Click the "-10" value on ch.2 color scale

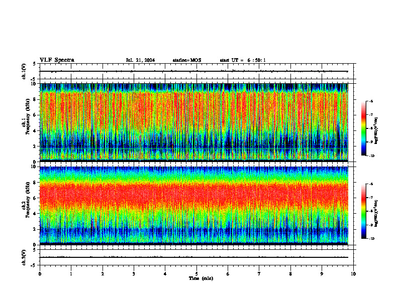371,239
